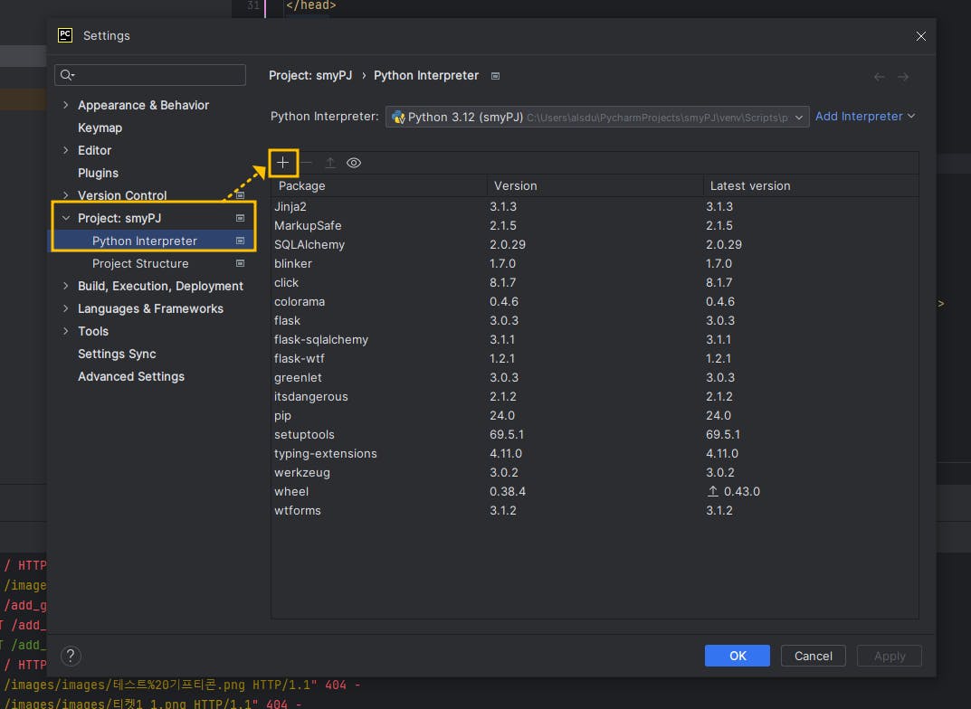This screenshot has width=971, height=709.
Task: Expand Languages & Frameworks section
Action: 66,308
